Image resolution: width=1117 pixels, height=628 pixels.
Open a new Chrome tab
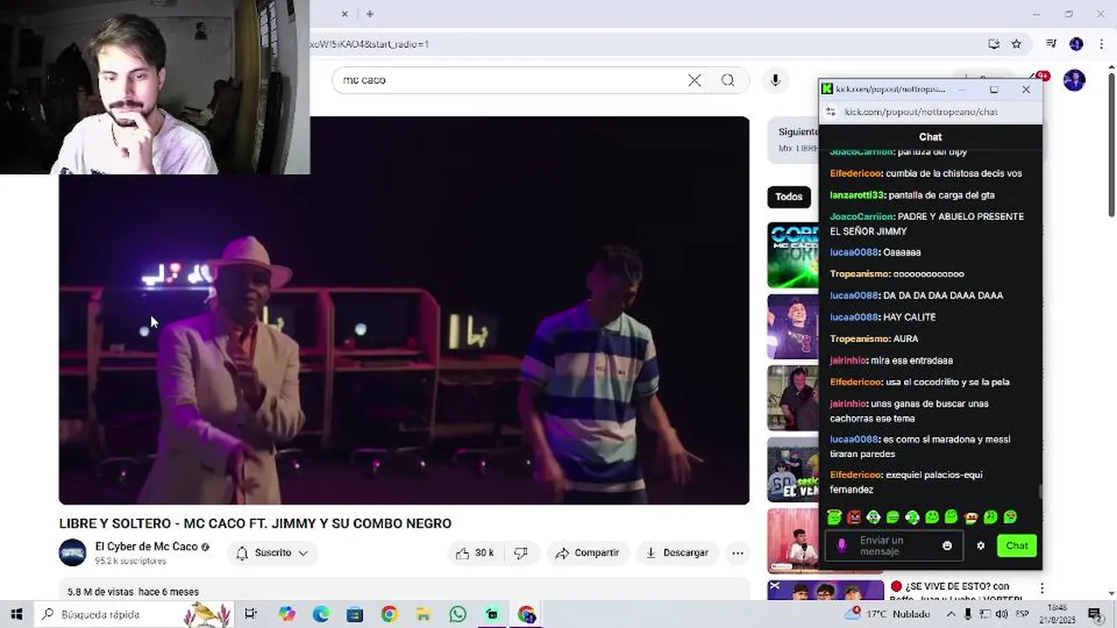370,14
